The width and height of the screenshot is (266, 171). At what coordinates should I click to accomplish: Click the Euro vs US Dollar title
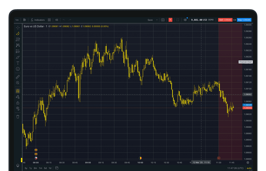[x=34, y=27]
